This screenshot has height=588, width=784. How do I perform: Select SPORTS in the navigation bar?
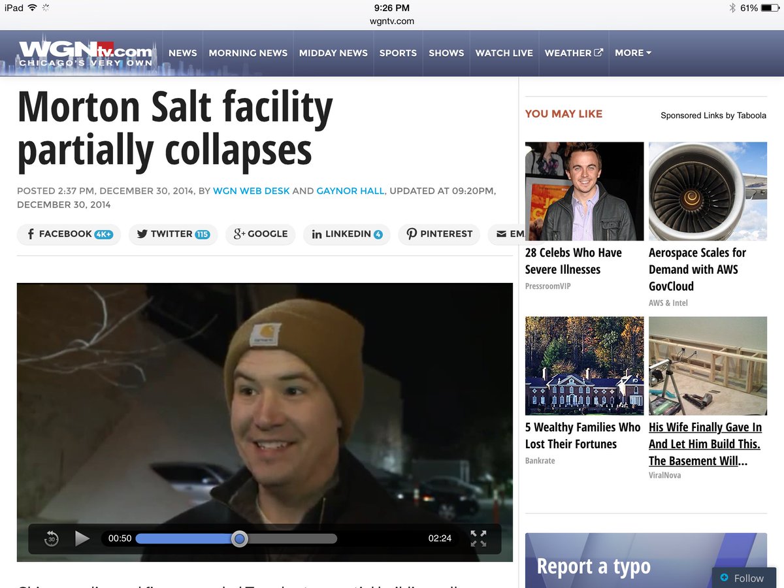tap(398, 53)
